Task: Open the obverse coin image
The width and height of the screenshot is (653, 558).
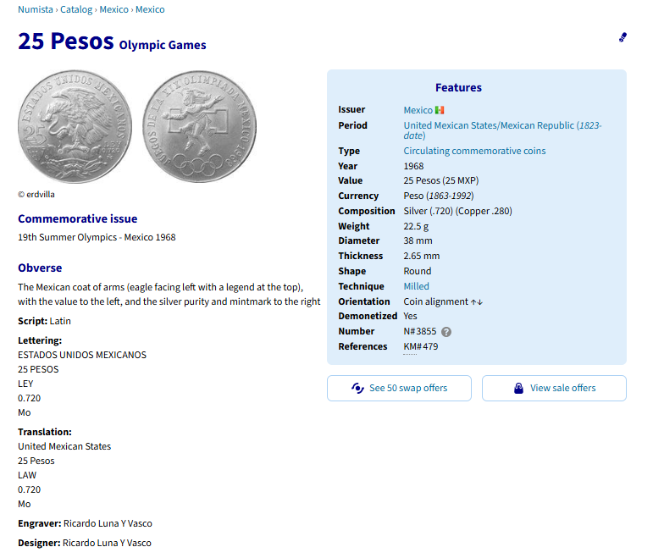Action: (x=75, y=126)
